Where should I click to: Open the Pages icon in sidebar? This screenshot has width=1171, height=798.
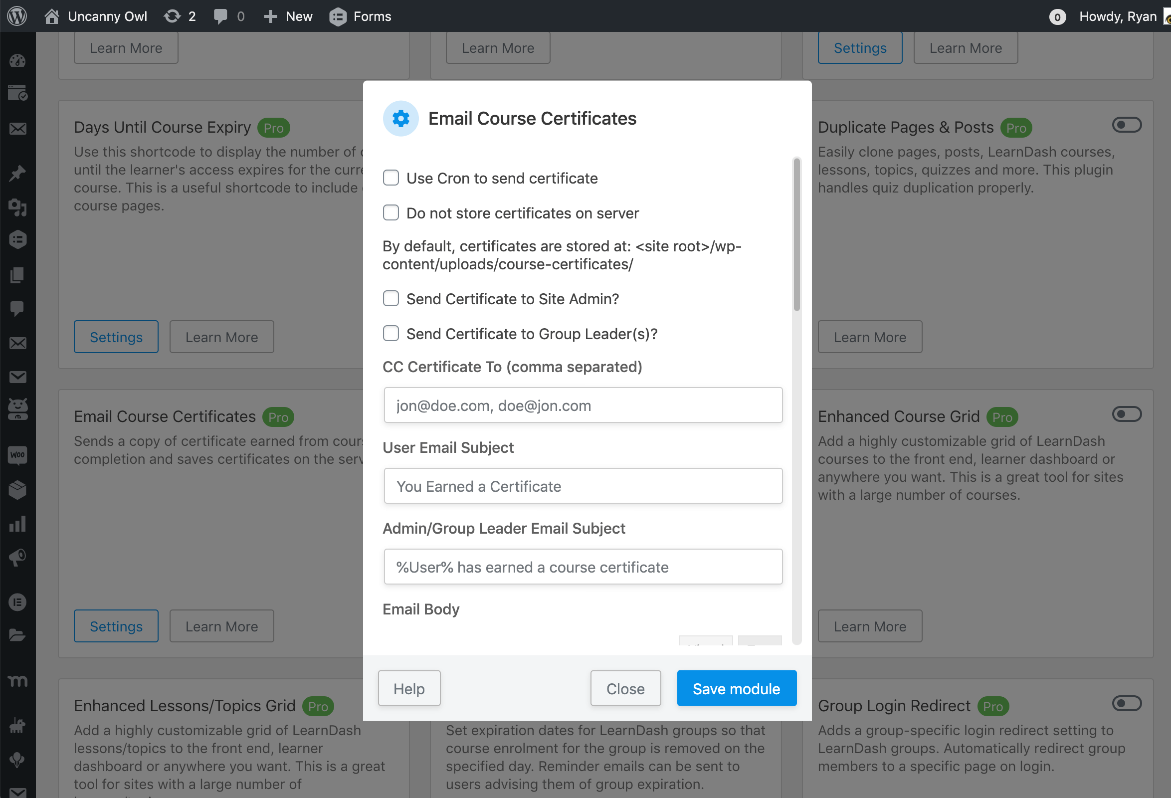point(17,275)
